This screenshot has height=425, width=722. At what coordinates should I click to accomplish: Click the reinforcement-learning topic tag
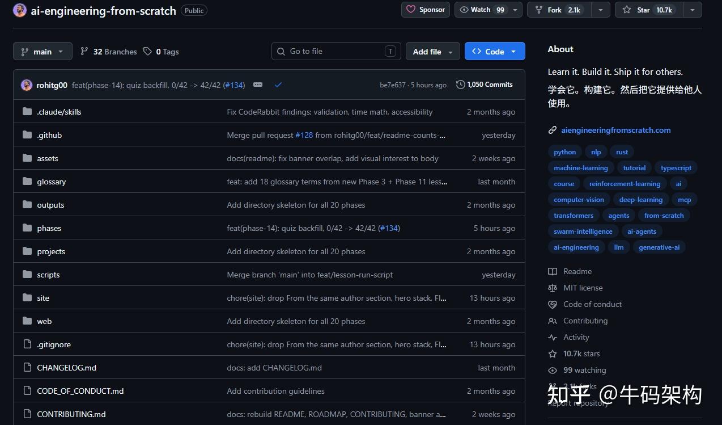tap(625, 184)
